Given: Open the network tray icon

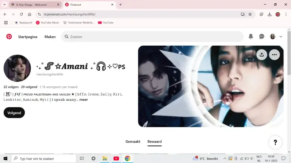Looking at the screenshot, I should tap(241, 158).
